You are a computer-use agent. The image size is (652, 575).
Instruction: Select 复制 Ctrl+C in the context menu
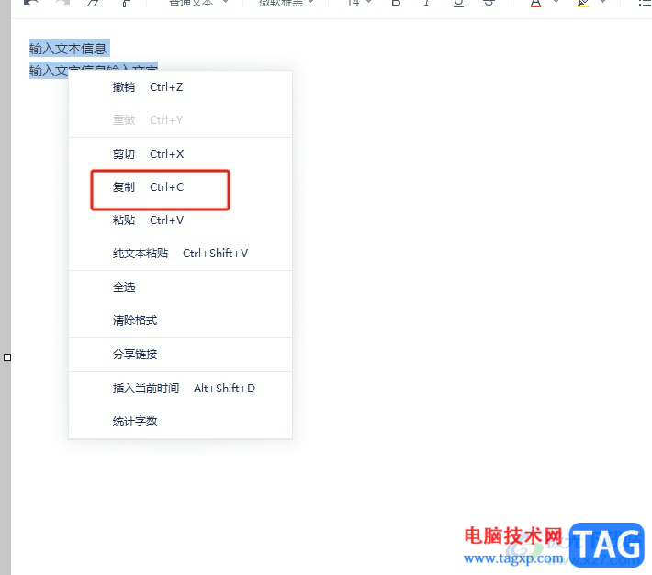pos(180,187)
